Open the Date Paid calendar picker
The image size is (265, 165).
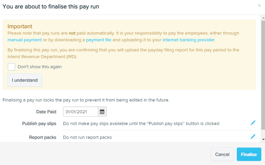click(102, 112)
